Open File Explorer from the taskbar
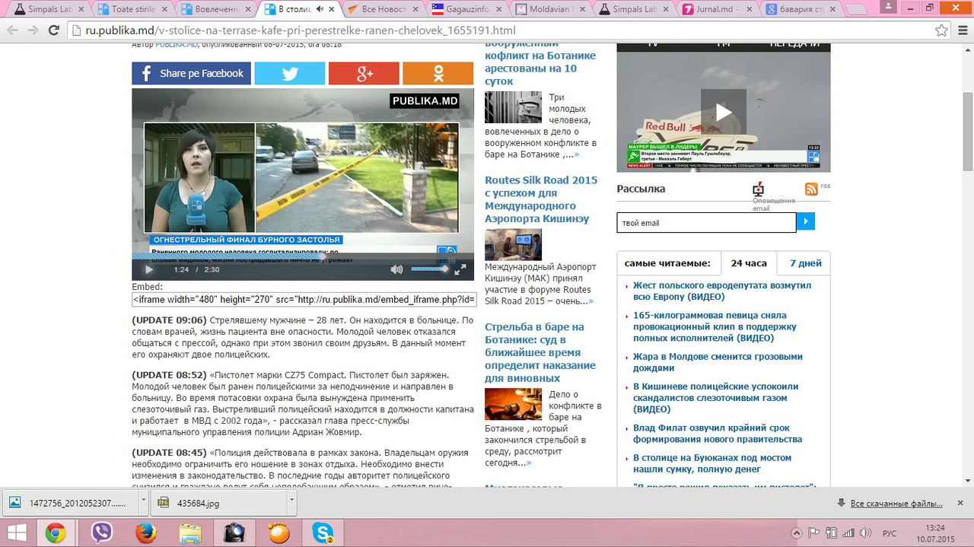 coord(190,533)
